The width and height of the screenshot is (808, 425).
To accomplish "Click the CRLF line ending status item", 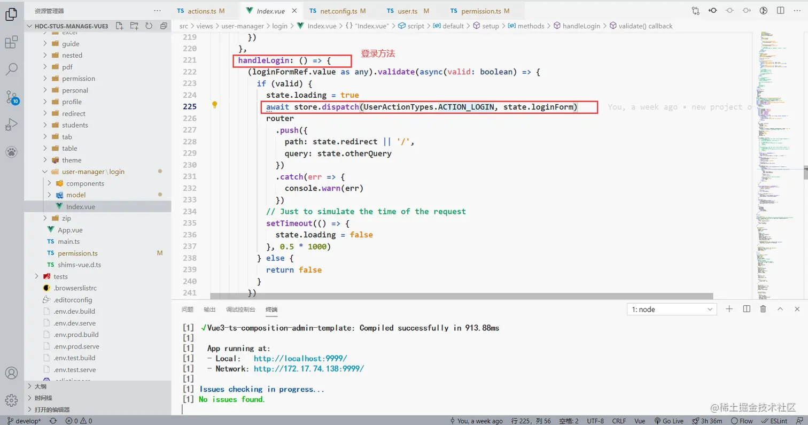I will 619,421.
